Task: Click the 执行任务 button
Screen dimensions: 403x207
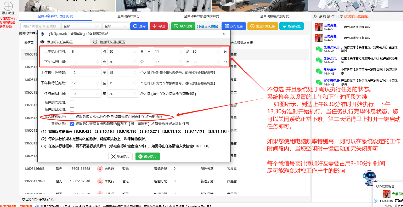Action: tap(234, 26)
